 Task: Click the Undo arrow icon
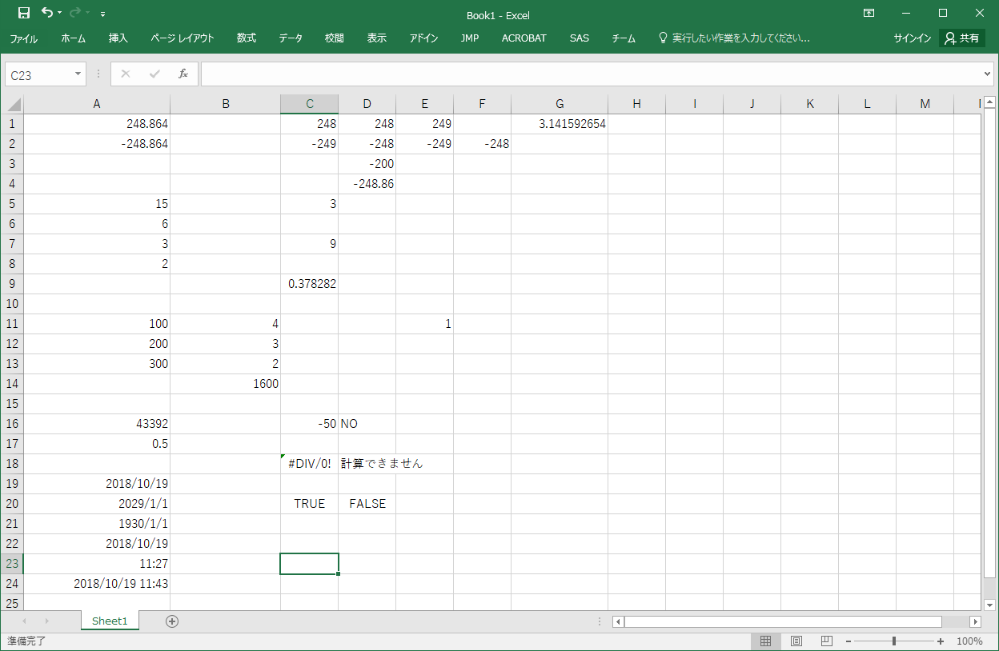(47, 14)
